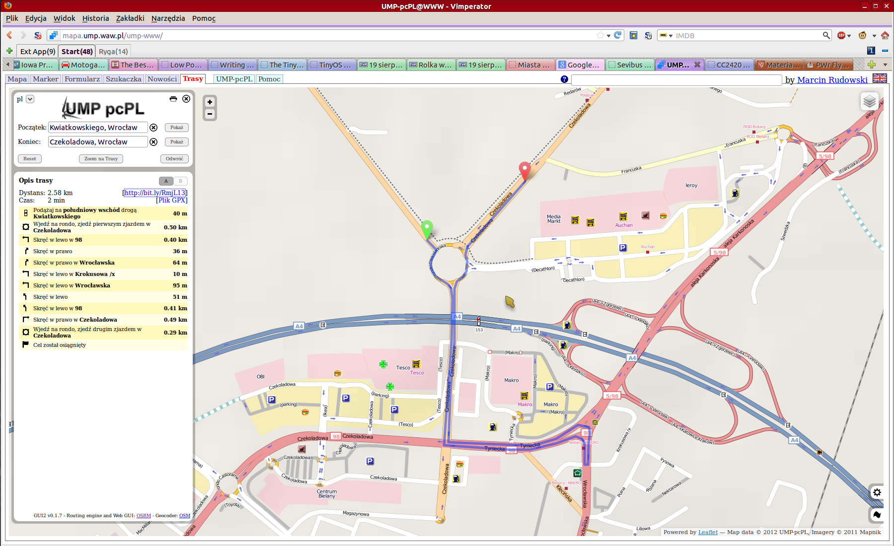
Task: Select route variant B toggle
Action: [x=180, y=181]
